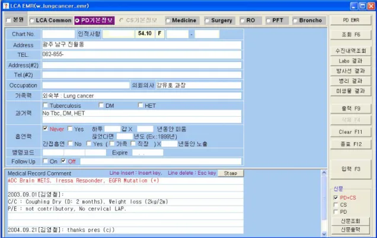Click the TEL. field showing 062-655-
This screenshot has height=238, width=377.
click(x=142, y=54)
